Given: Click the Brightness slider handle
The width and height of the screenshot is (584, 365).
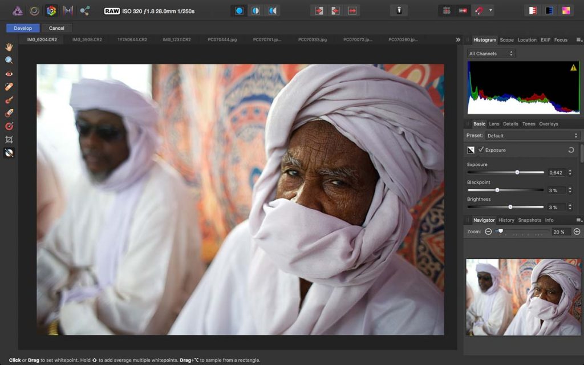Looking at the screenshot, I should pyautogui.click(x=510, y=207).
